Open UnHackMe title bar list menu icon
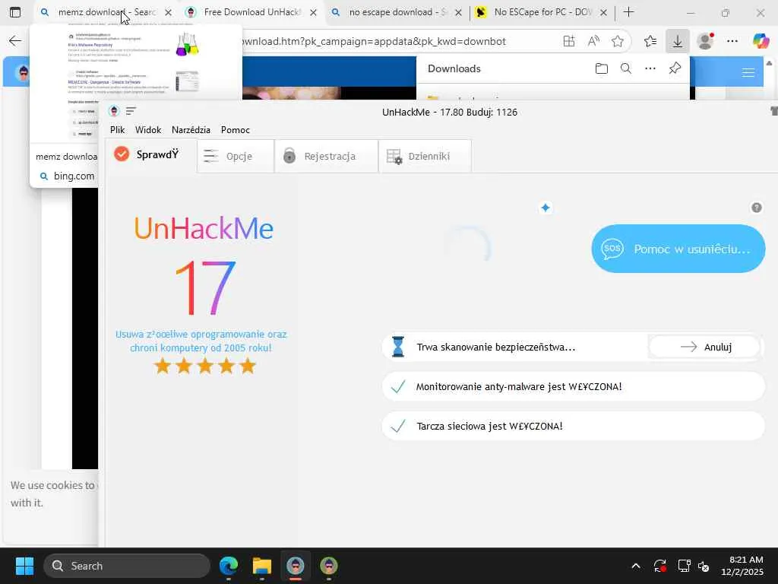 [x=131, y=111]
